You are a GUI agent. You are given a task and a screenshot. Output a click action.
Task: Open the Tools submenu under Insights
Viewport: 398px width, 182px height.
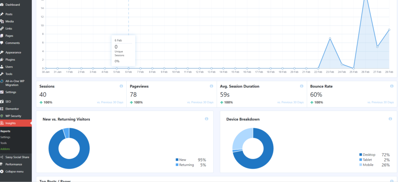tap(3, 143)
